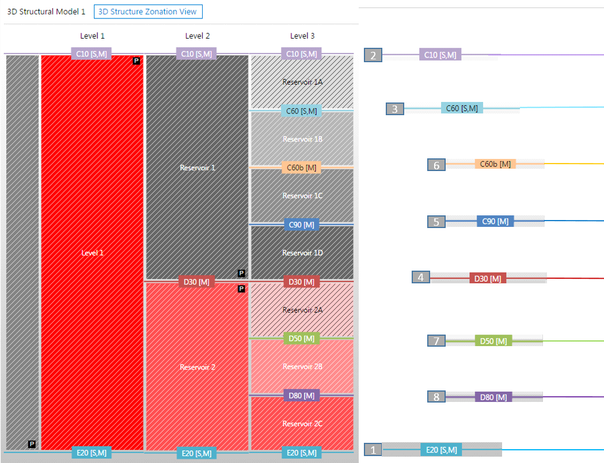Select the Reservoir 1D zone block
This screenshot has height=463, width=604.
point(302,253)
